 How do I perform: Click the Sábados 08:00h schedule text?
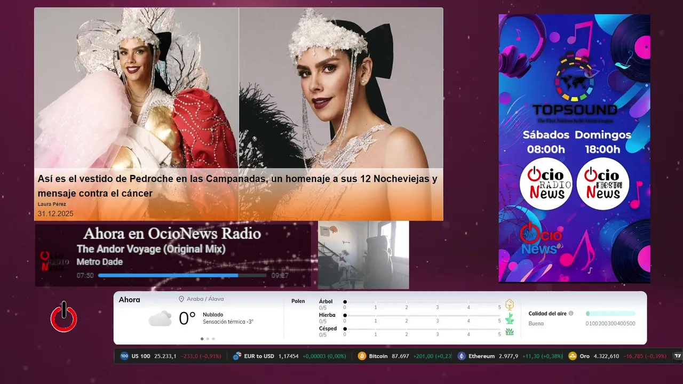[546, 142]
